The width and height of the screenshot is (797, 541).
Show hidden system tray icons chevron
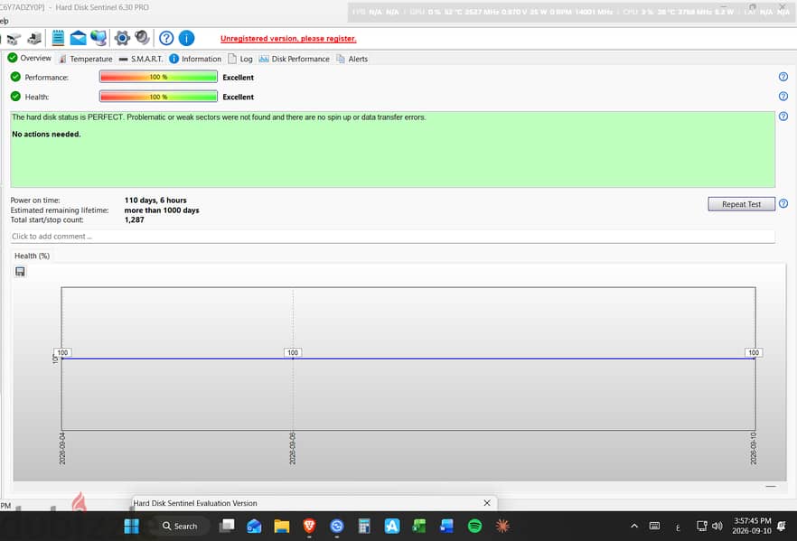tap(634, 527)
